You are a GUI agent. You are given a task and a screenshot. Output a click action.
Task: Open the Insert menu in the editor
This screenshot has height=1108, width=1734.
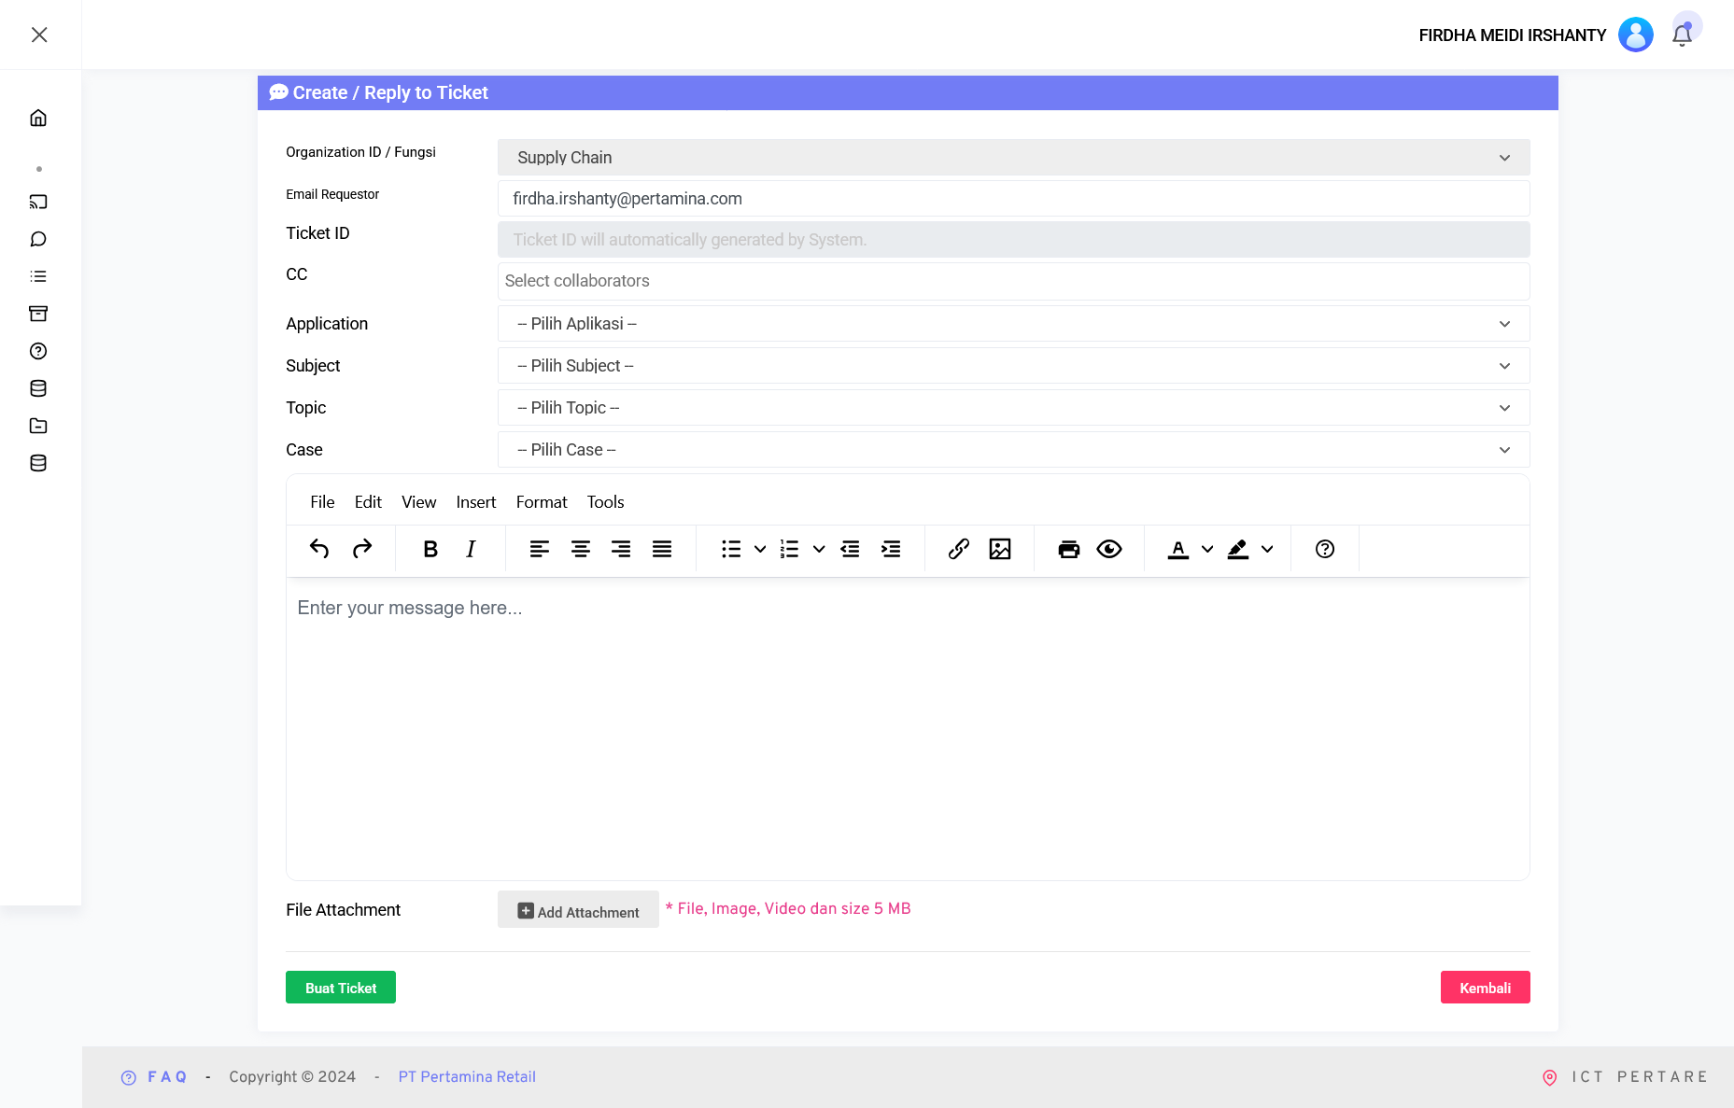click(x=476, y=502)
